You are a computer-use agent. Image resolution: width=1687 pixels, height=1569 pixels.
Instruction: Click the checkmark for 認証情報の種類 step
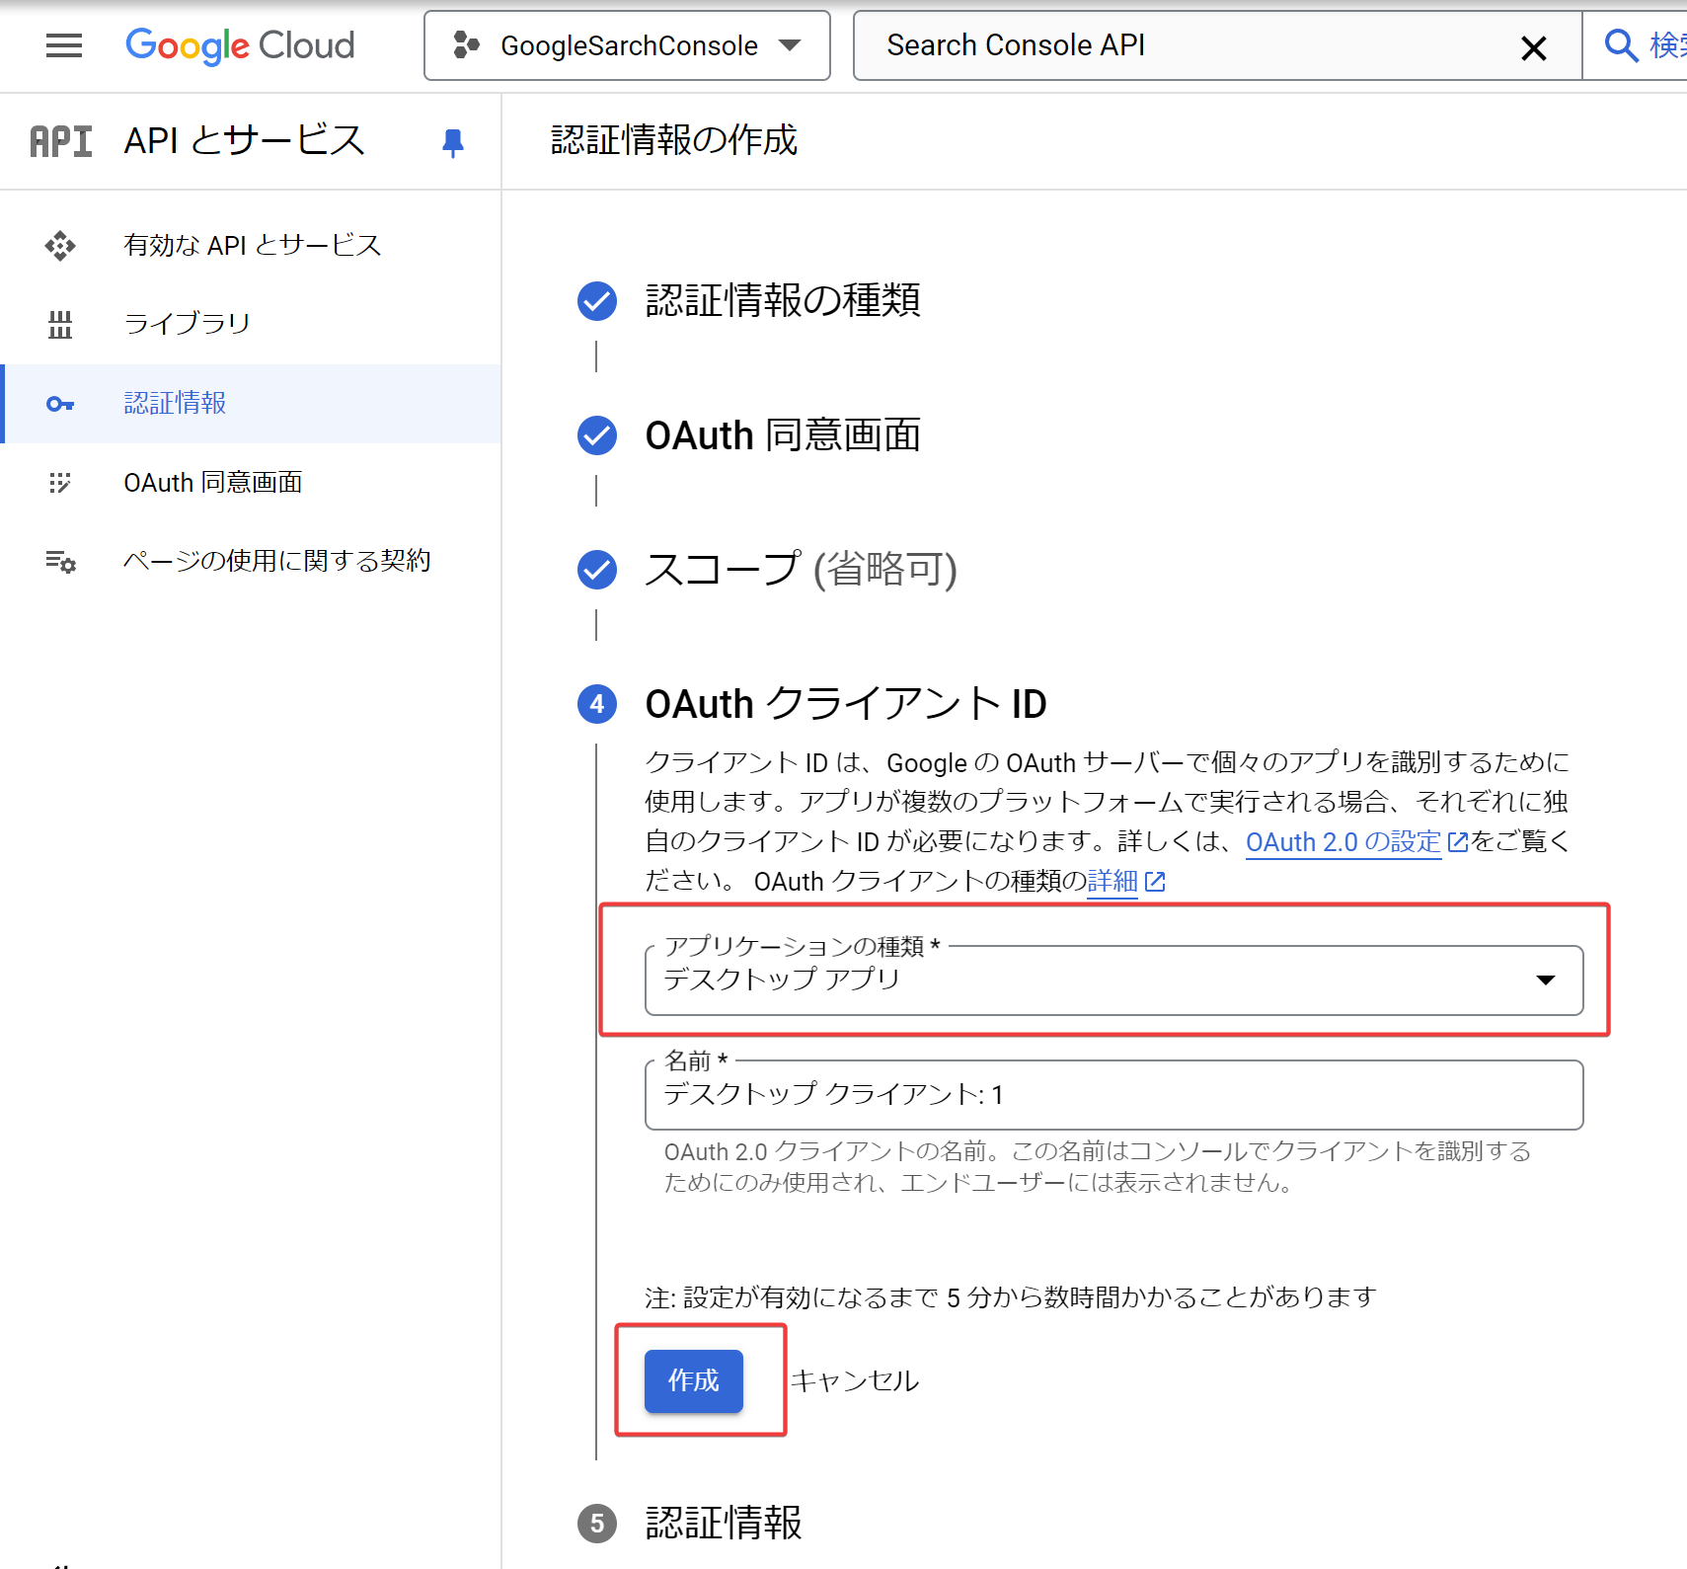(x=597, y=301)
